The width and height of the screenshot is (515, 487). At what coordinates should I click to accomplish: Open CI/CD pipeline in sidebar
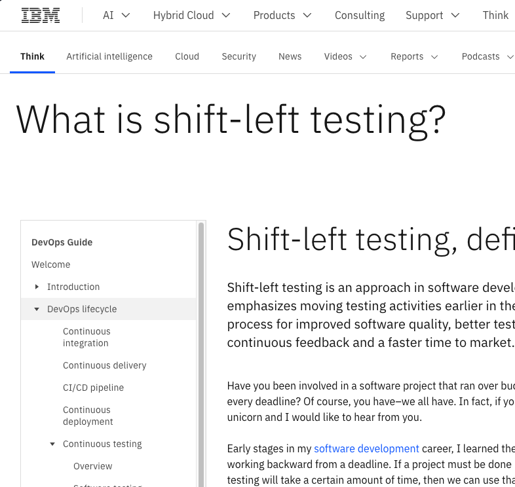(x=93, y=388)
